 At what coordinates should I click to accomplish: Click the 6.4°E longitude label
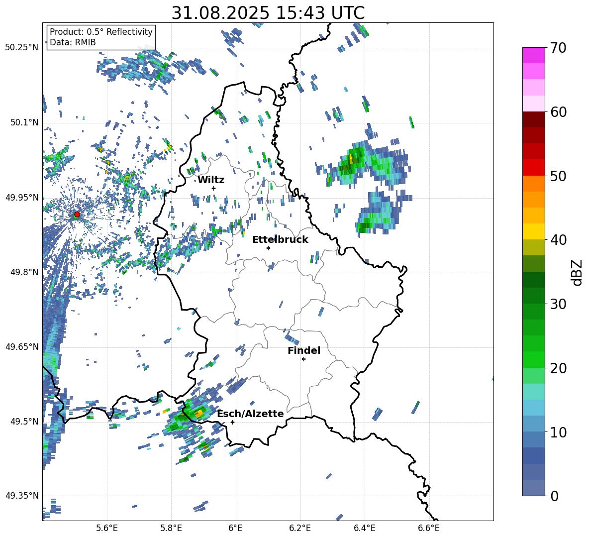[x=364, y=528]
